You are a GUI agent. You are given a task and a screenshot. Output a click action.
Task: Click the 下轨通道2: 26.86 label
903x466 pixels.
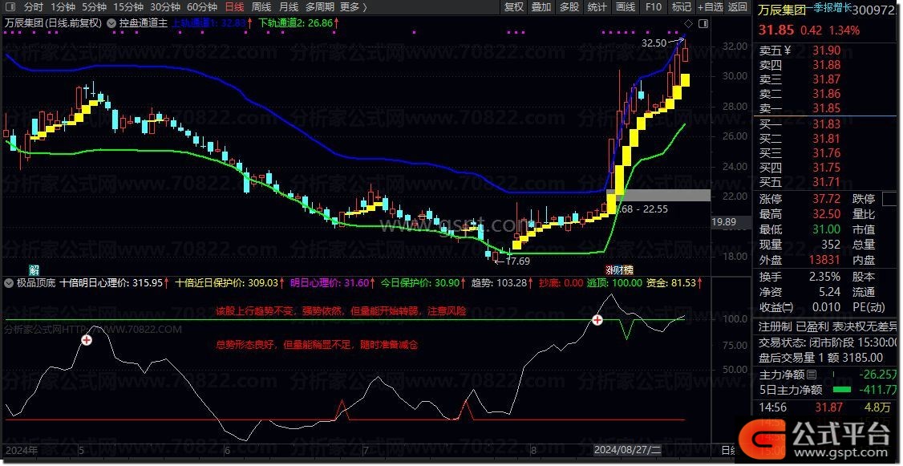(299, 23)
